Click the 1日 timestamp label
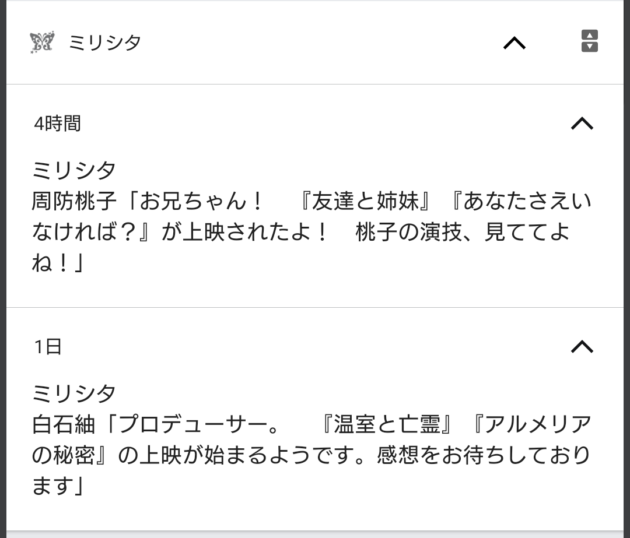The image size is (630, 538). [48, 347]
